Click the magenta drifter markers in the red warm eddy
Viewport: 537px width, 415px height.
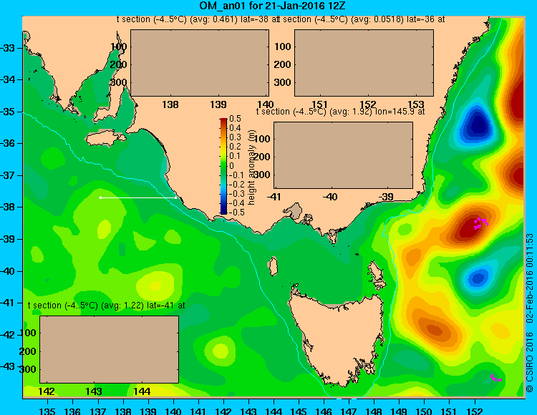(481, 223)
